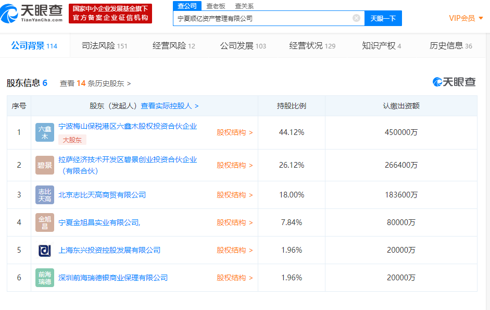Select the 查关系 search tab
490x310 pixels.
[244, 6]
